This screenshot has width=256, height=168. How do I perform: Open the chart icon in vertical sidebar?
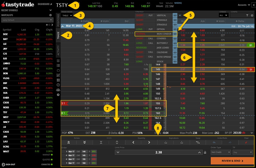tap(58, 75)
